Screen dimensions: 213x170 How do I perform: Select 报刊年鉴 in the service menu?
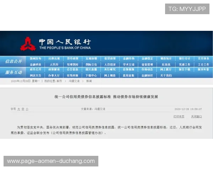click(x=203, y=69)
